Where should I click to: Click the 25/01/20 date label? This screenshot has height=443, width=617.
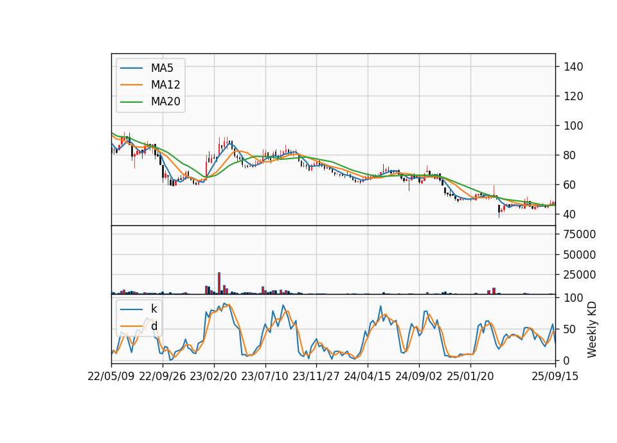coord(470,376)
